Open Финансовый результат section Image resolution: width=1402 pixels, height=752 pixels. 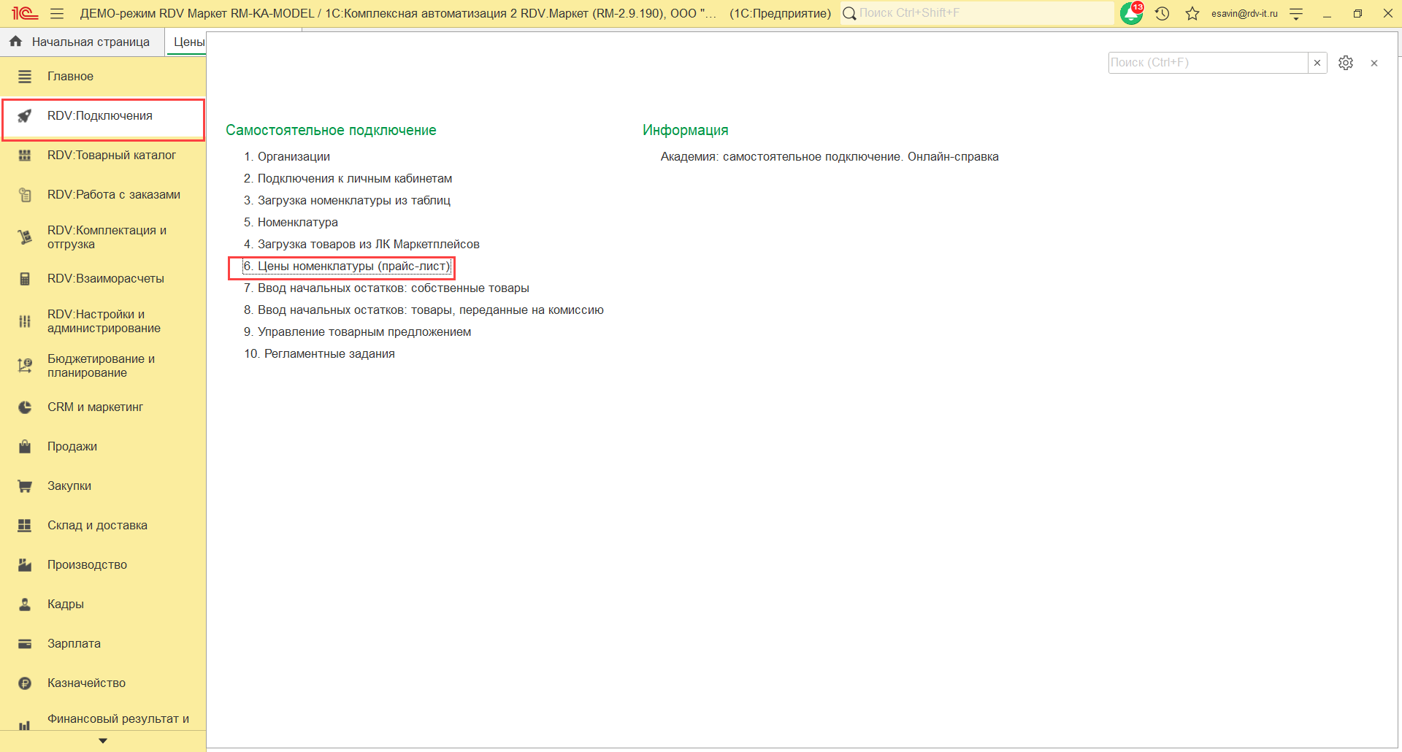point(103,719)
